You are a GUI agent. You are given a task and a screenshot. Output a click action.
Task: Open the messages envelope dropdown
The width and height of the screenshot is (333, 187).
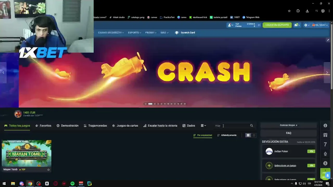[297, 25]
